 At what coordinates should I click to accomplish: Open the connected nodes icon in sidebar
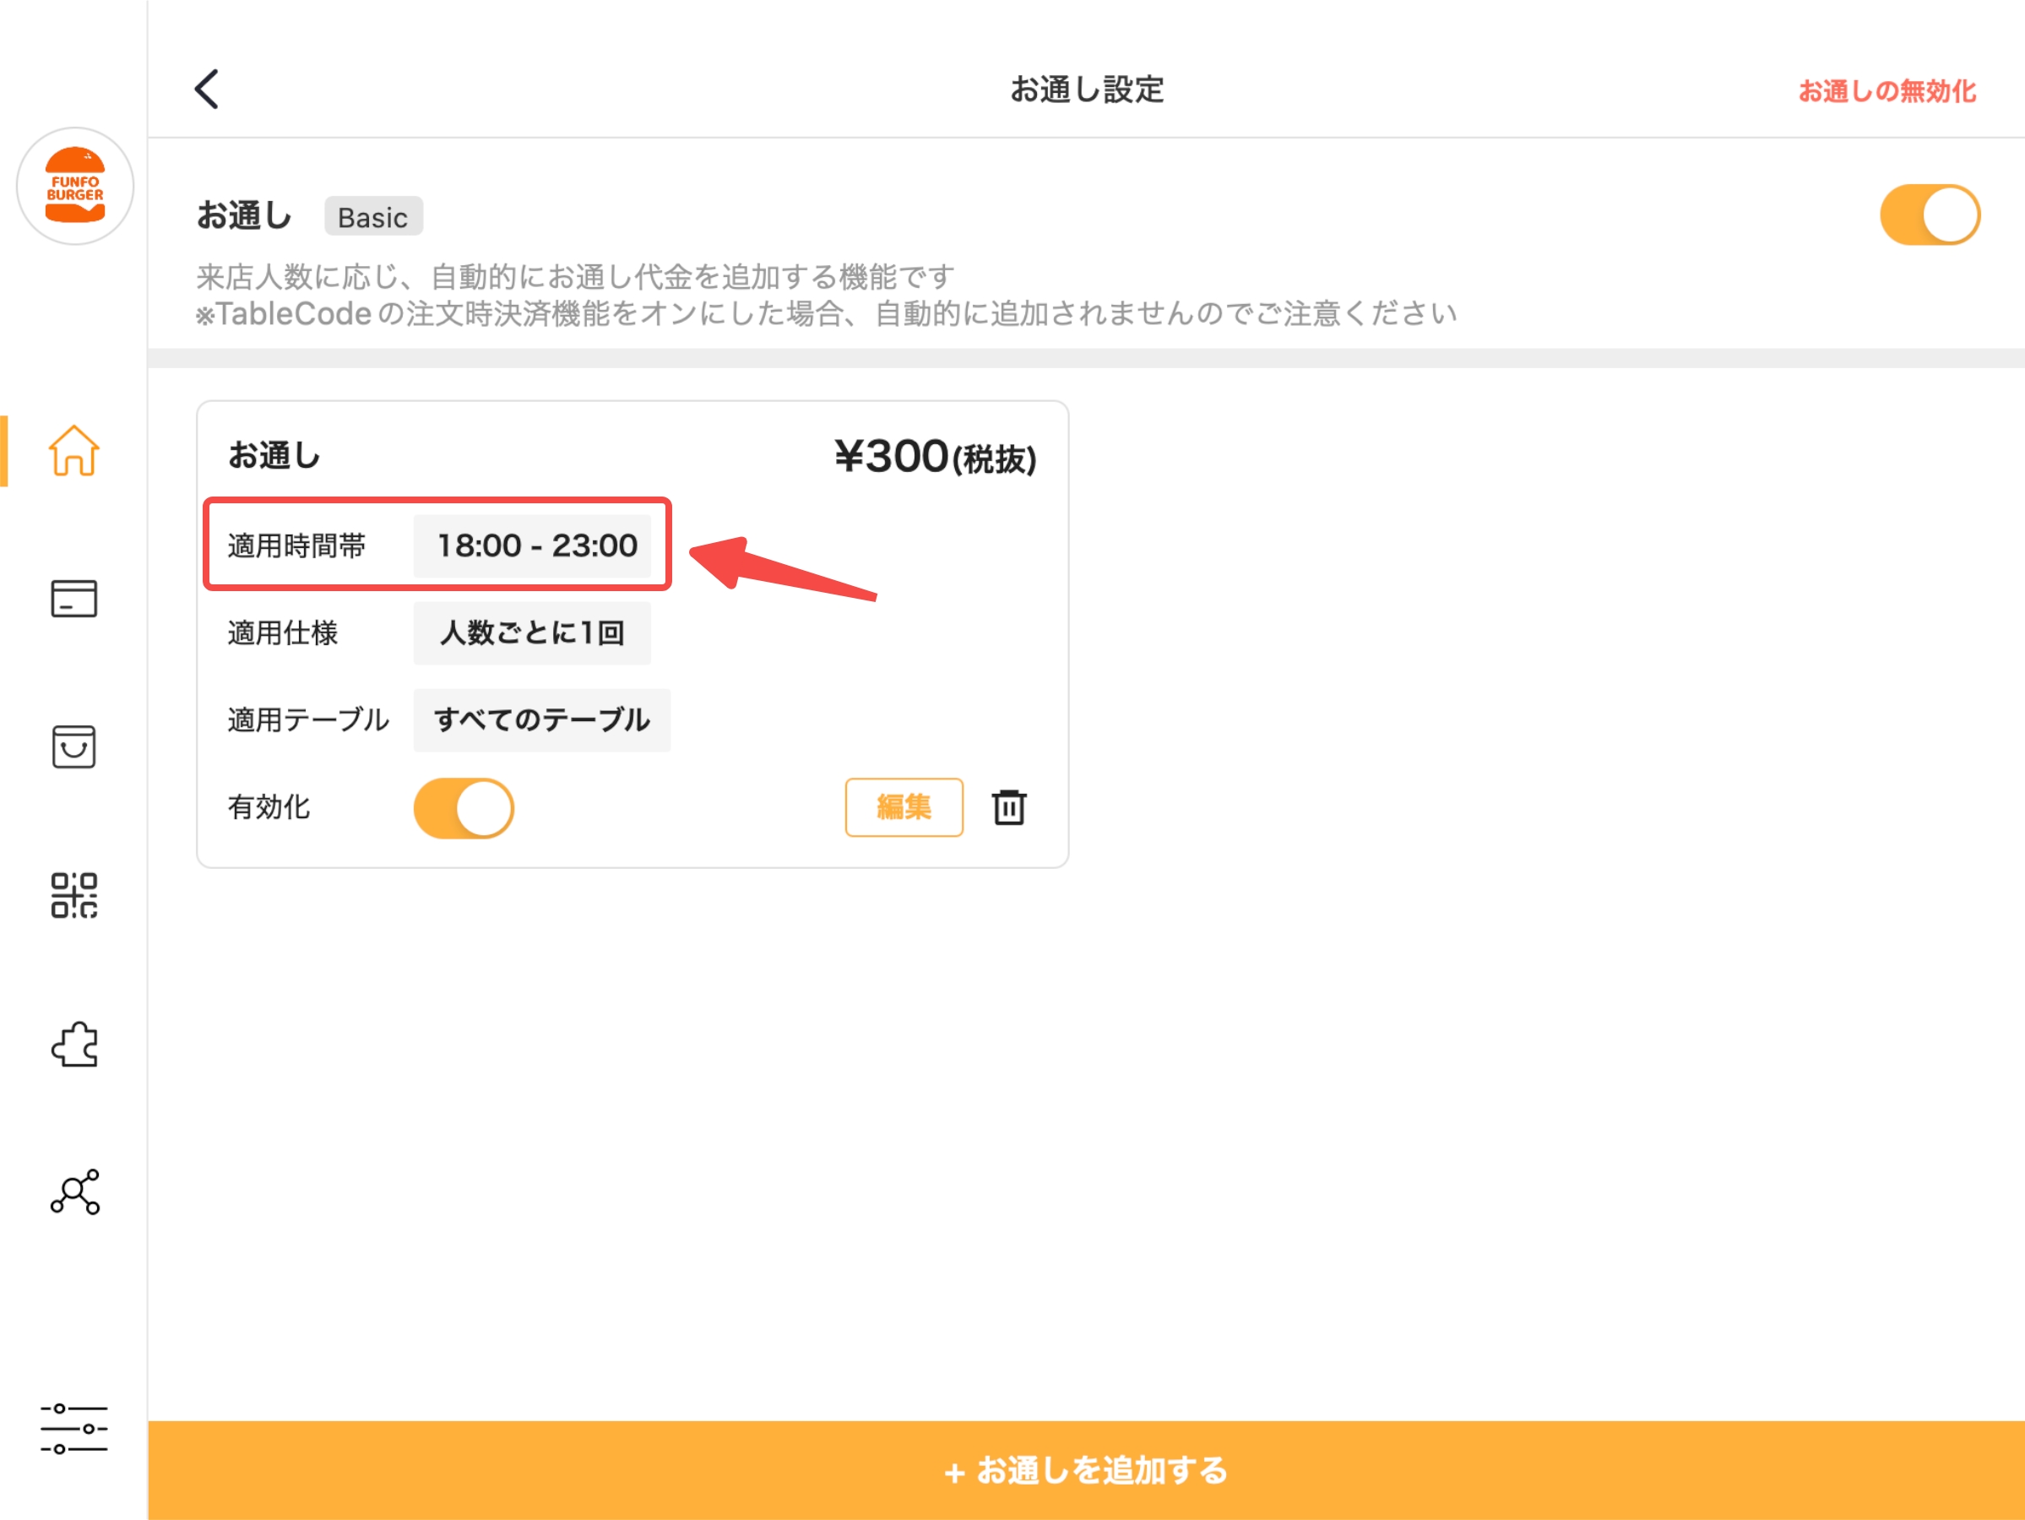(x=74, y=1192)
